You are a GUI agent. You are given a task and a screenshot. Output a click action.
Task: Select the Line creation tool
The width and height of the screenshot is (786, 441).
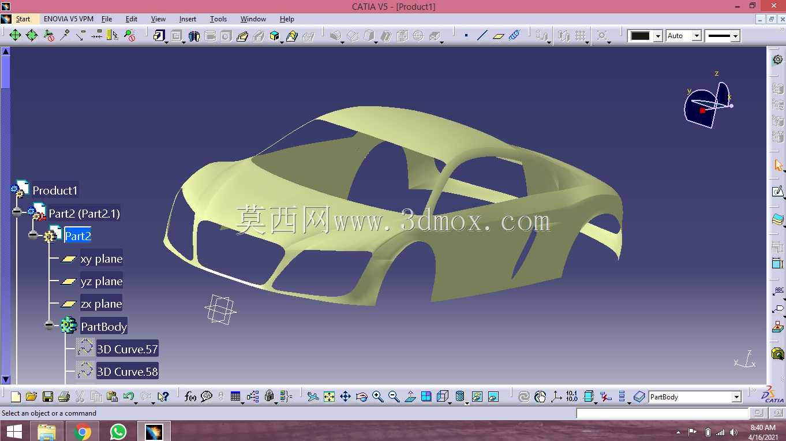coord(482,36)
